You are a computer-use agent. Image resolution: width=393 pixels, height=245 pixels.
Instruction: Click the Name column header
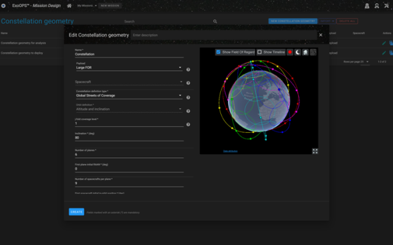(x=4, y=33)
